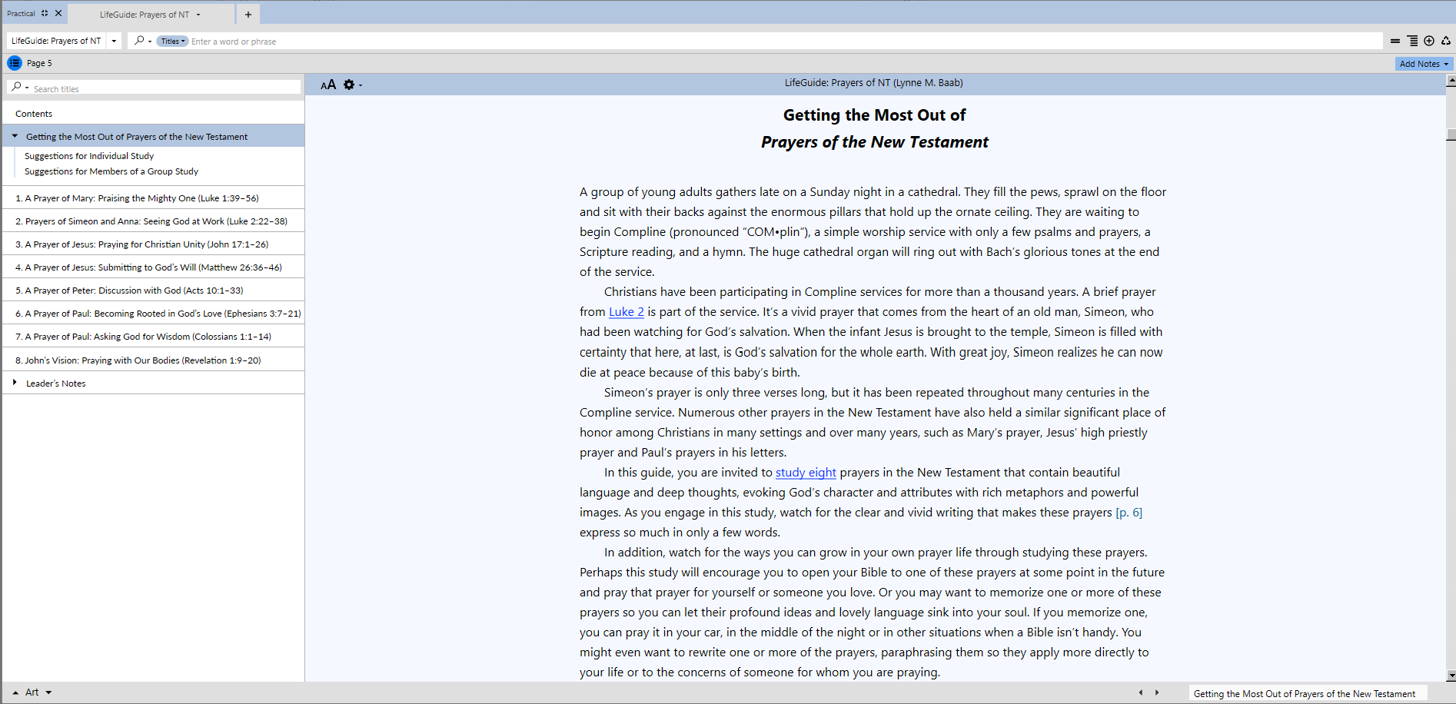This screenshot has width=1456, height=704.
Task: Click the pane title LifeGuide: Prayers of NT (Lynne M. Baab)
Action: tap(873, 83)
